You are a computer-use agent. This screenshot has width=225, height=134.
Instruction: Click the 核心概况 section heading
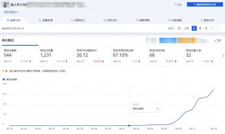coord(8,40)
